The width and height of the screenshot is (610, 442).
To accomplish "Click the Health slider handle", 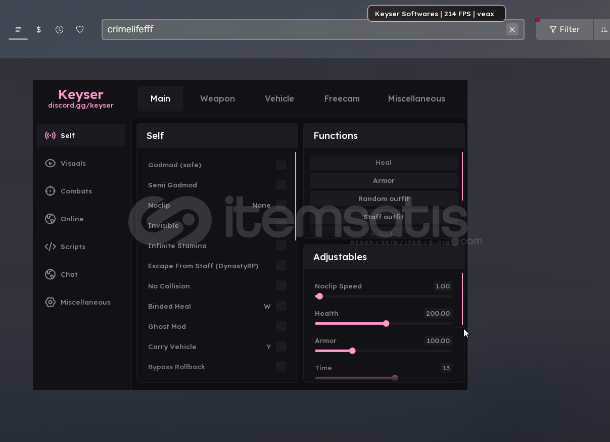I will 386,323.
